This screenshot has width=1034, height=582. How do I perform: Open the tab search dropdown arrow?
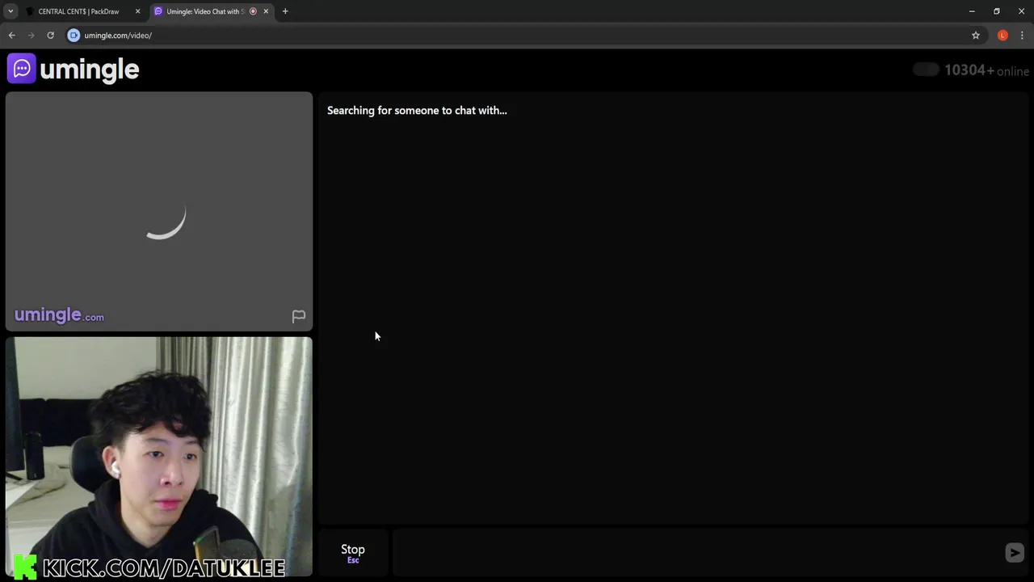click(11, 11)
